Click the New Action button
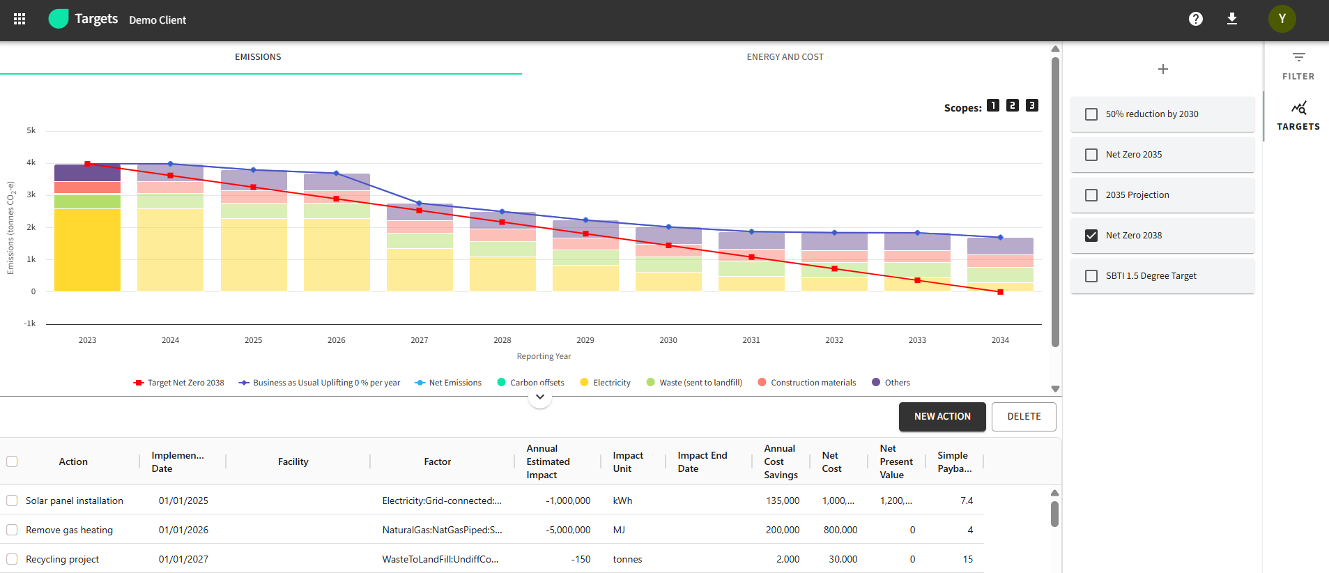 point(942,416)
